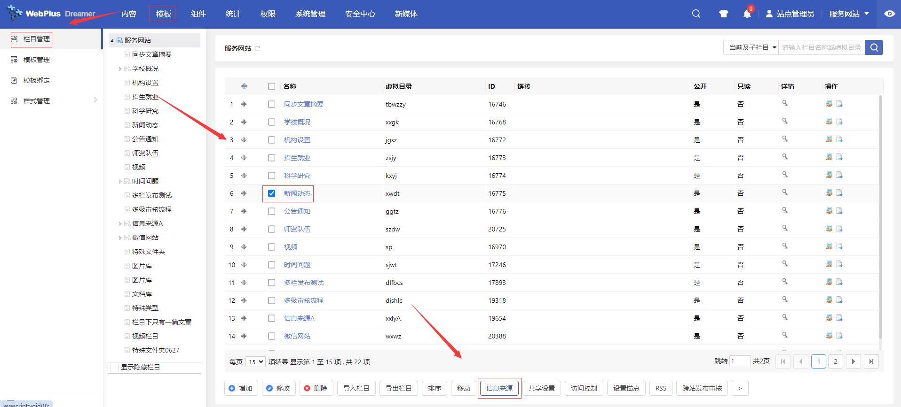Open details magnifier for 学校概况 row

(x=785, y=121)
